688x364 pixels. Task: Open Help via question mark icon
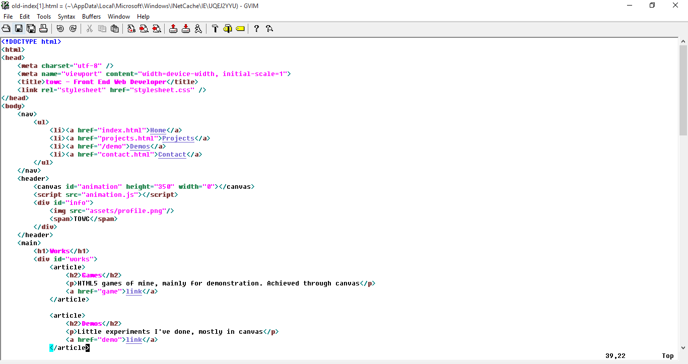(x=257, y=29)
